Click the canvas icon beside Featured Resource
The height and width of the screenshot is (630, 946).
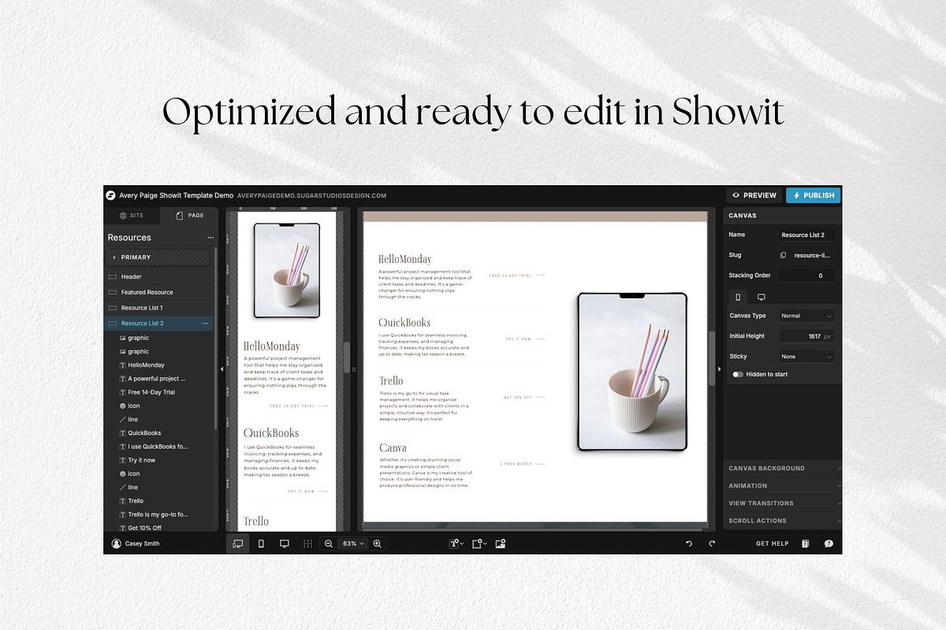(112, 292)
